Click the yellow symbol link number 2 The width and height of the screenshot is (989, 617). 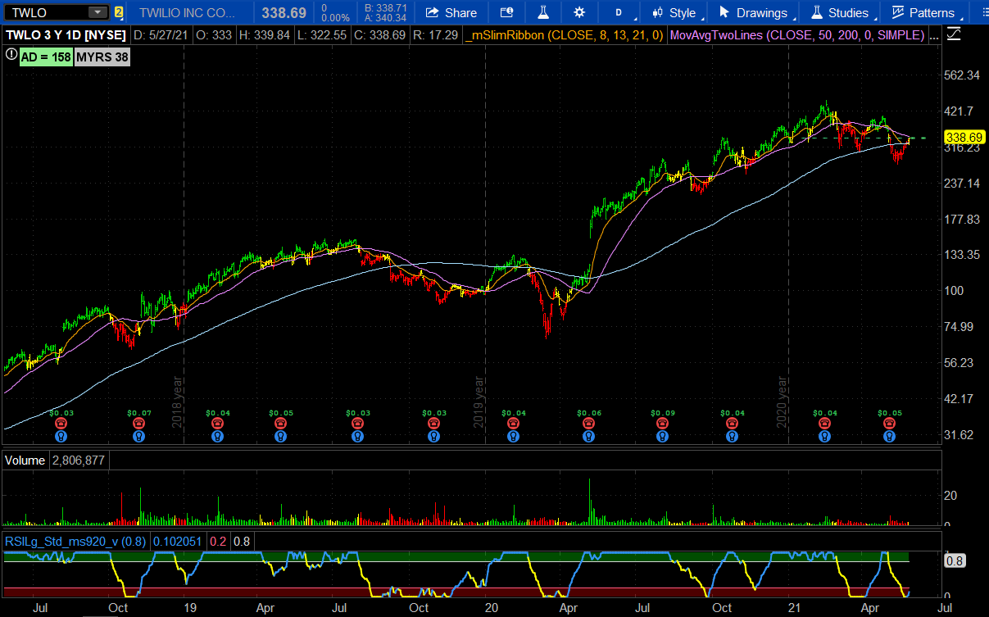click(119, 12)
